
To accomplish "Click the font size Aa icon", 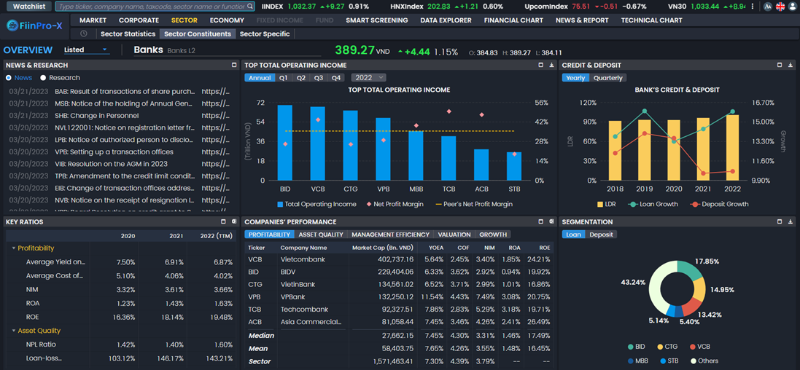I will pos(768,7).
